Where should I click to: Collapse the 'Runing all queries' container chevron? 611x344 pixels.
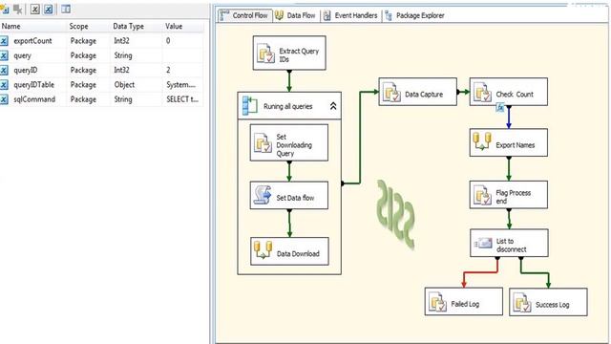pyautogui.click(x=333, y=106)
